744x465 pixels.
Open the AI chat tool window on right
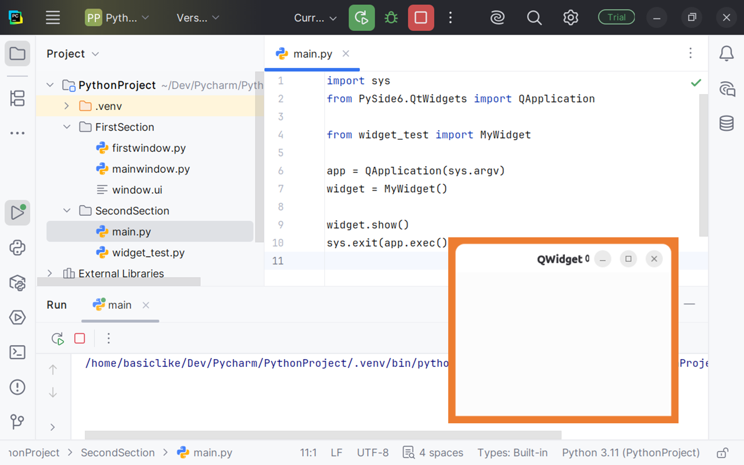(727, 89)
